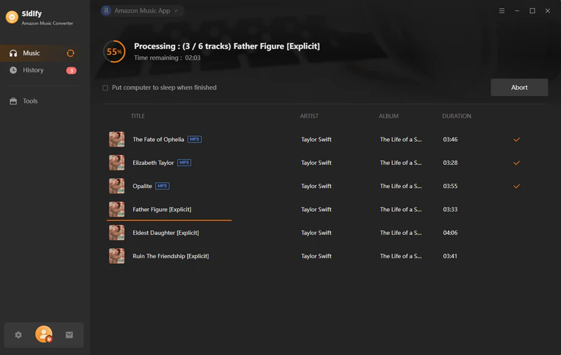
Task: Click the 55% circular progress indicator
Action: tap(114, 52)
